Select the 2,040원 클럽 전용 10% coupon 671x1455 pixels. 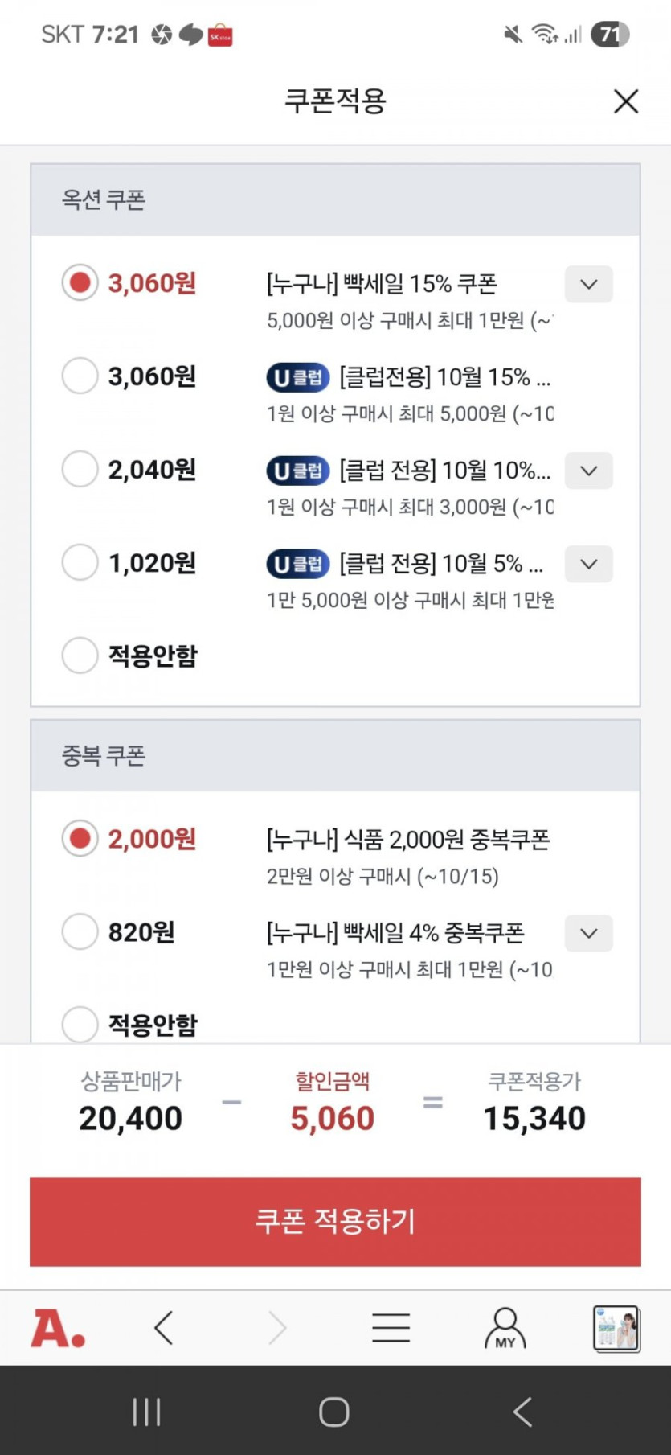coord(80,469)
